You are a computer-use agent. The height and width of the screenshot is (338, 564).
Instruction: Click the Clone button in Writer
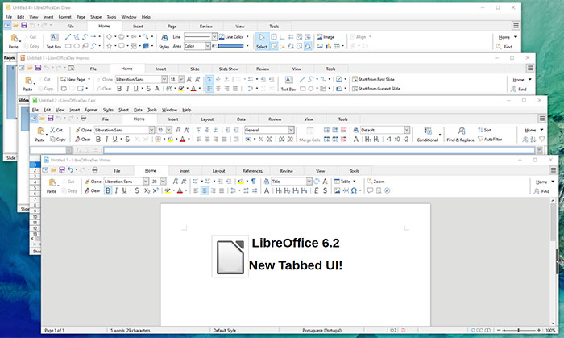[x=93, y=182]
